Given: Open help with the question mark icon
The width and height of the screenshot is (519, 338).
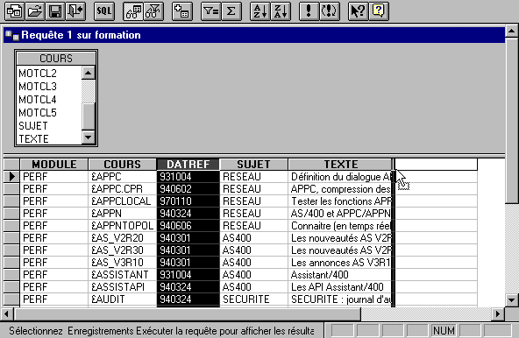Looking at the screenshot, I should [379, 11].
